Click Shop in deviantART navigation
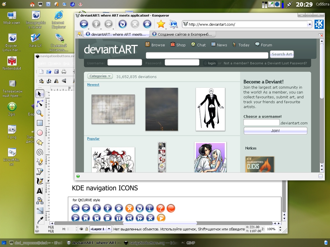The width and height of the screenshot is (330, 247). click(x=178, y=45)
